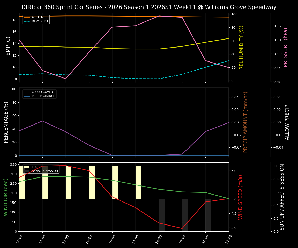Select the yellow sun-up bar above 17:00
This screenshot has height=248, width=298.
tap(138, 182)
